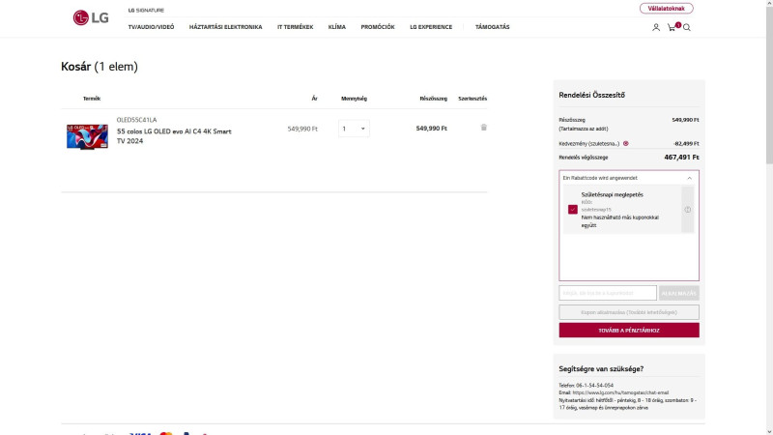773x435 pixels.
Task: Open the search magnifier icon
Action: tap(687, 28)
